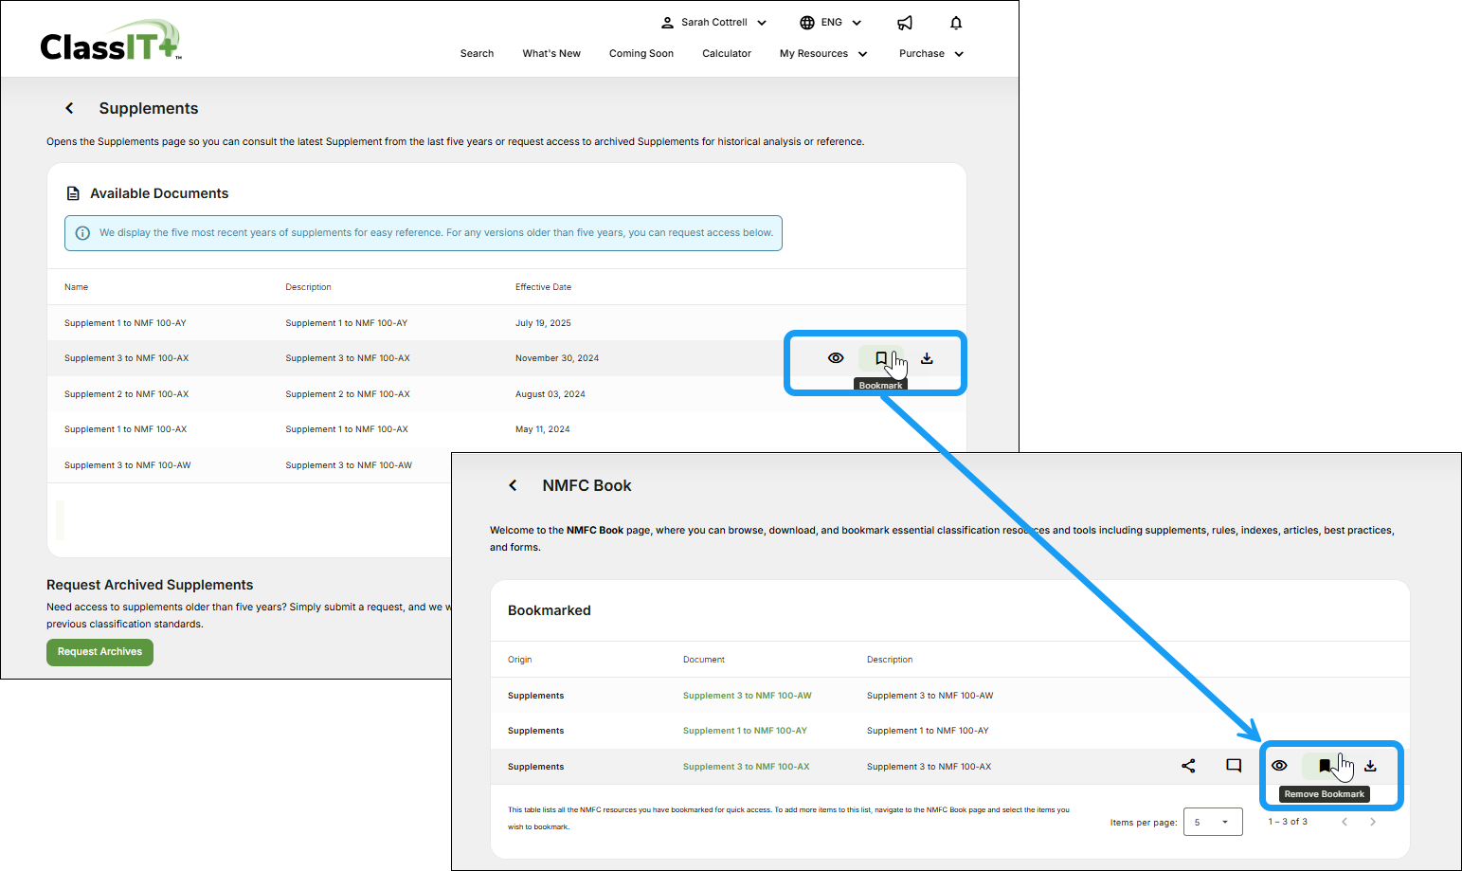1462x871 pixels.
Task: Go back from the NMFC Book page
Action: click(x=513, y=485)
